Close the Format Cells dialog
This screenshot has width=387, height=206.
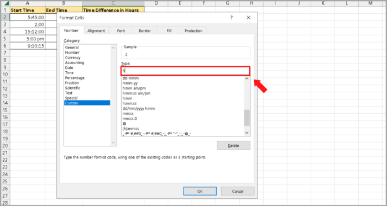pos(248,18)
